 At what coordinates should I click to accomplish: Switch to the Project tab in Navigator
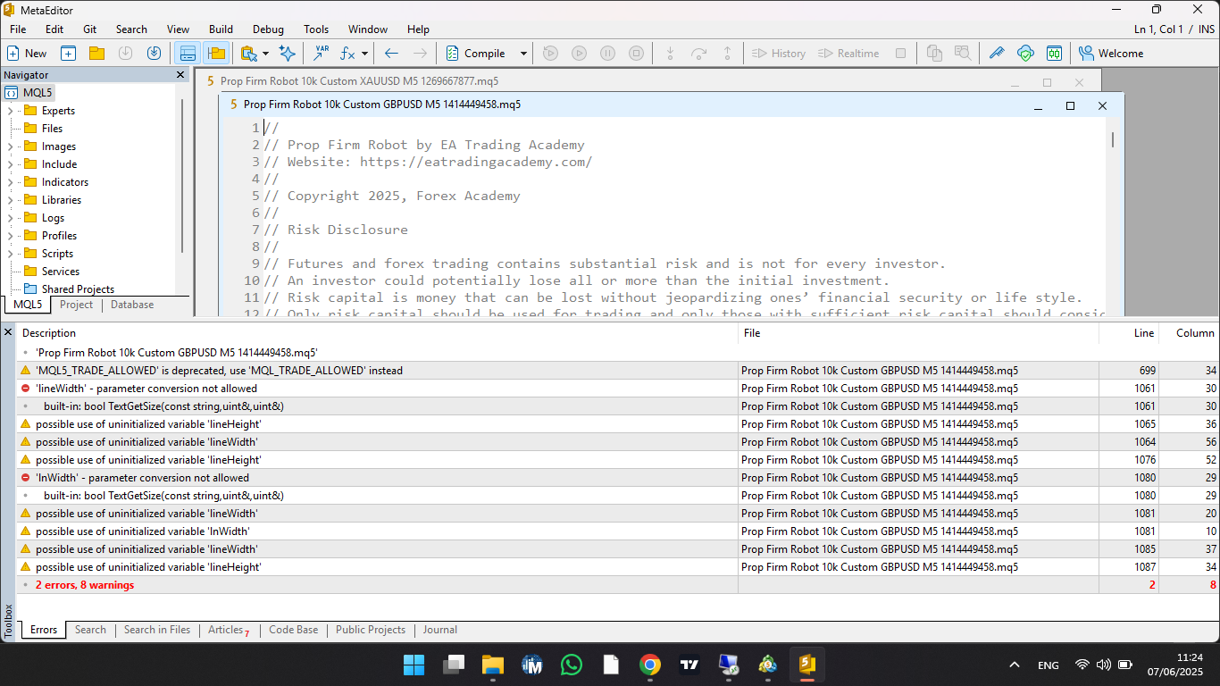click(x=76, y=305)
